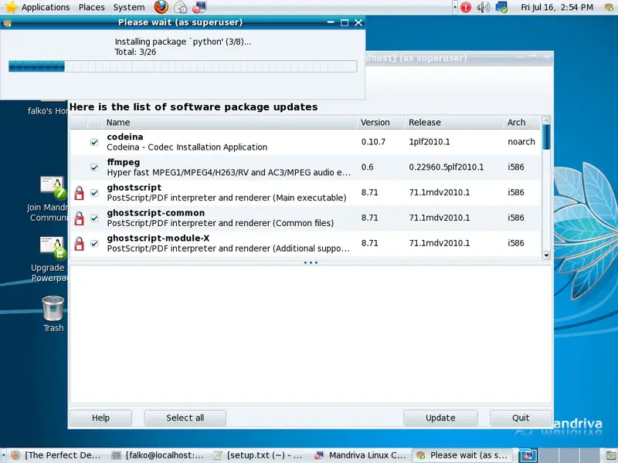Open the Applications menu
618x463 pixels.
point(46,7)
